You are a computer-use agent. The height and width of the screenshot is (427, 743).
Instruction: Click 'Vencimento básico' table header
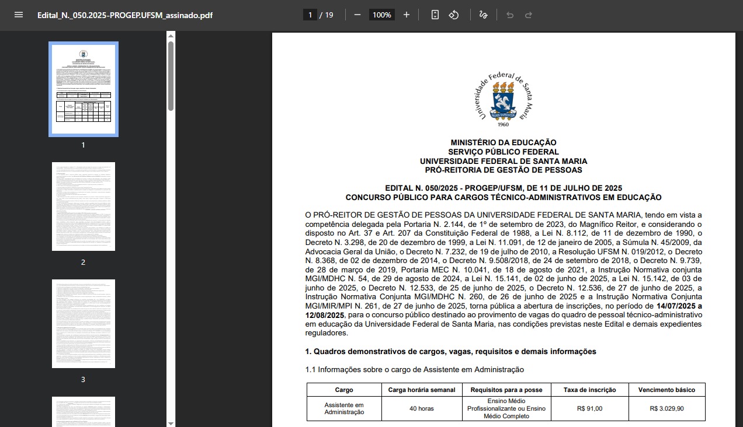[x=666, y=390]
